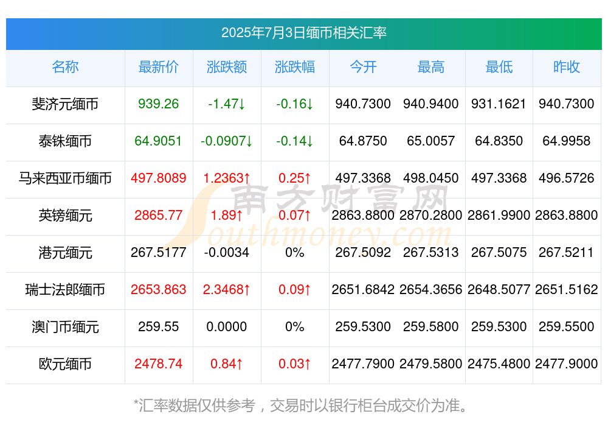
Task: Click 0% in the 港元缅元 row
Action: (295, 252)
